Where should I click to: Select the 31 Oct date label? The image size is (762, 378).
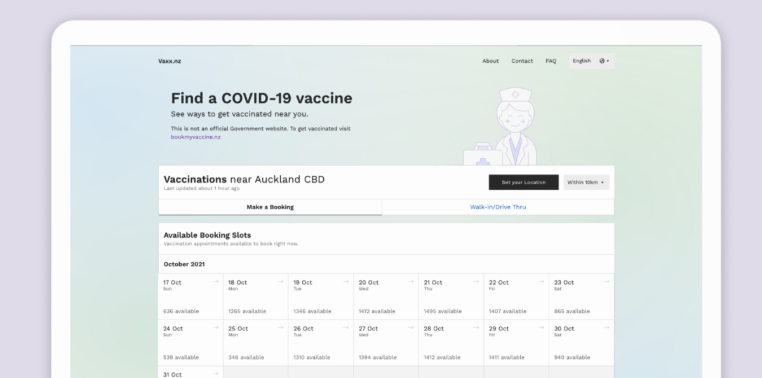tap(172, 374)
